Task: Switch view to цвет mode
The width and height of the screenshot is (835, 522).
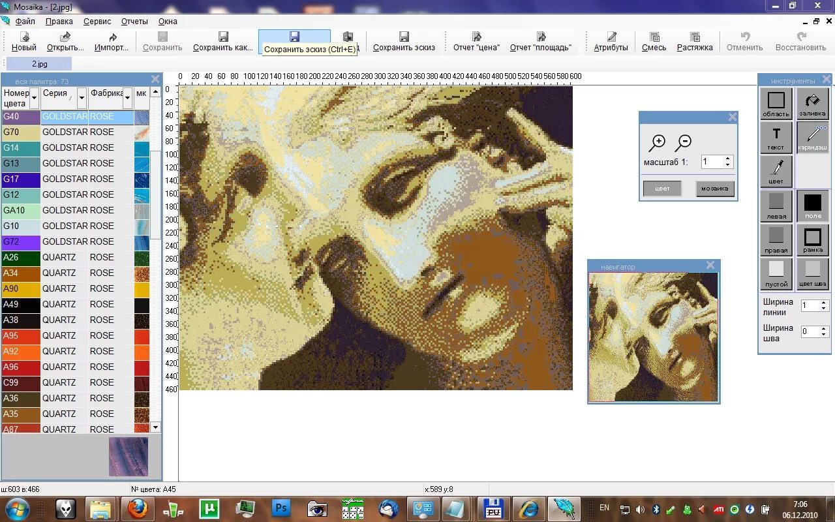Action: point(662,189)
